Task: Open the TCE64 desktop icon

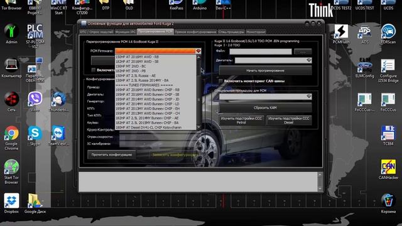Action: (388, 136)
